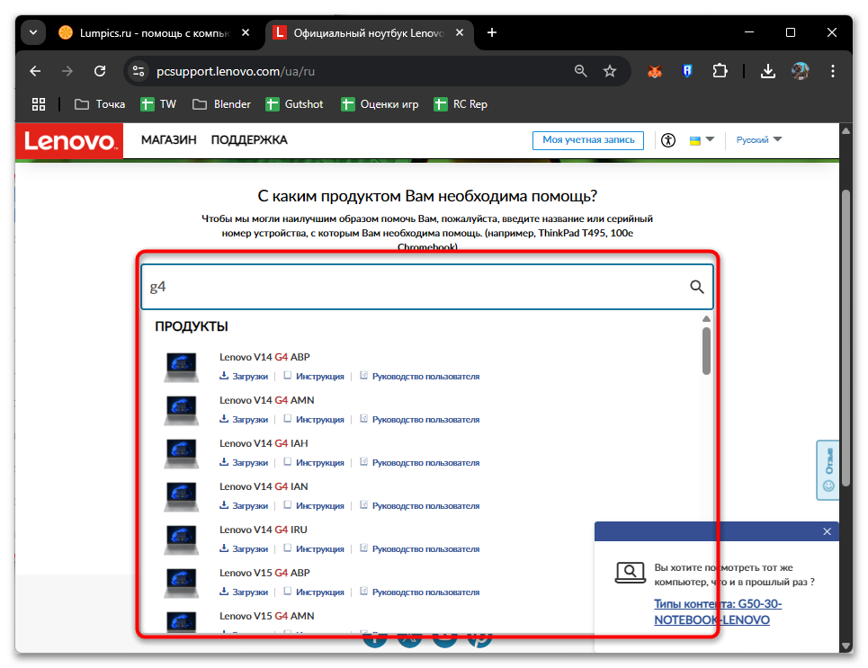Select Lenovo V14 G4 IRU result

click(x=263, y=530)
